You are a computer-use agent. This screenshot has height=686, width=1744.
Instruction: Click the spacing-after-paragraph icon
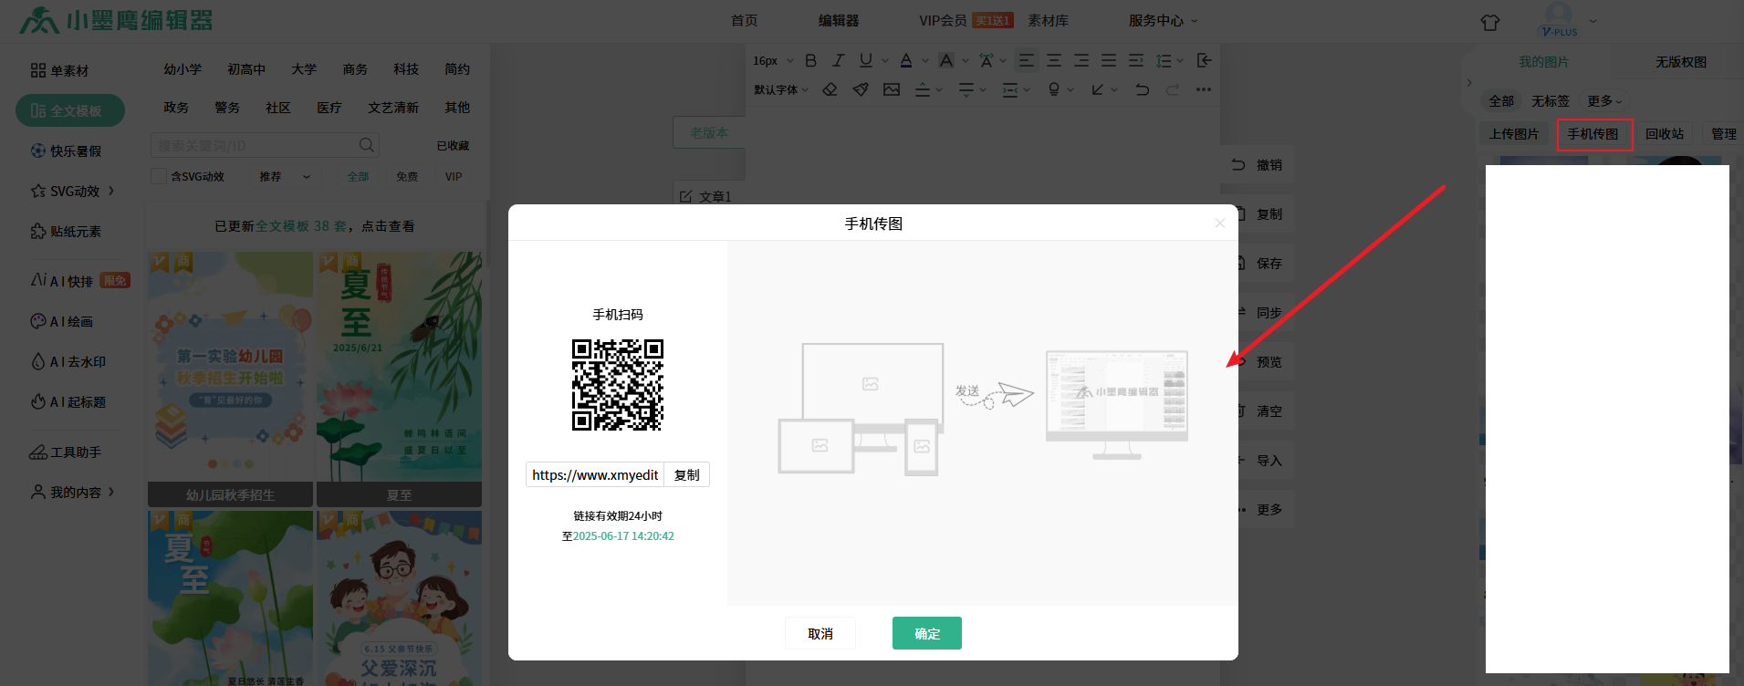(966, 89)
